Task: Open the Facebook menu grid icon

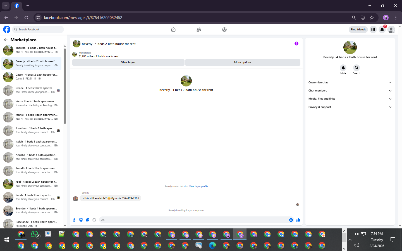Action: [373, 29]
